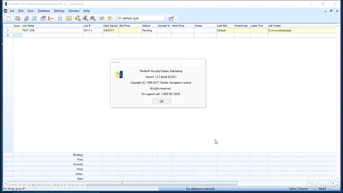The height and width of the screenshot is (193, 343).
Task: Click the New Job toolbar icon
Action: pyautogui.click(x=8, y=18)
